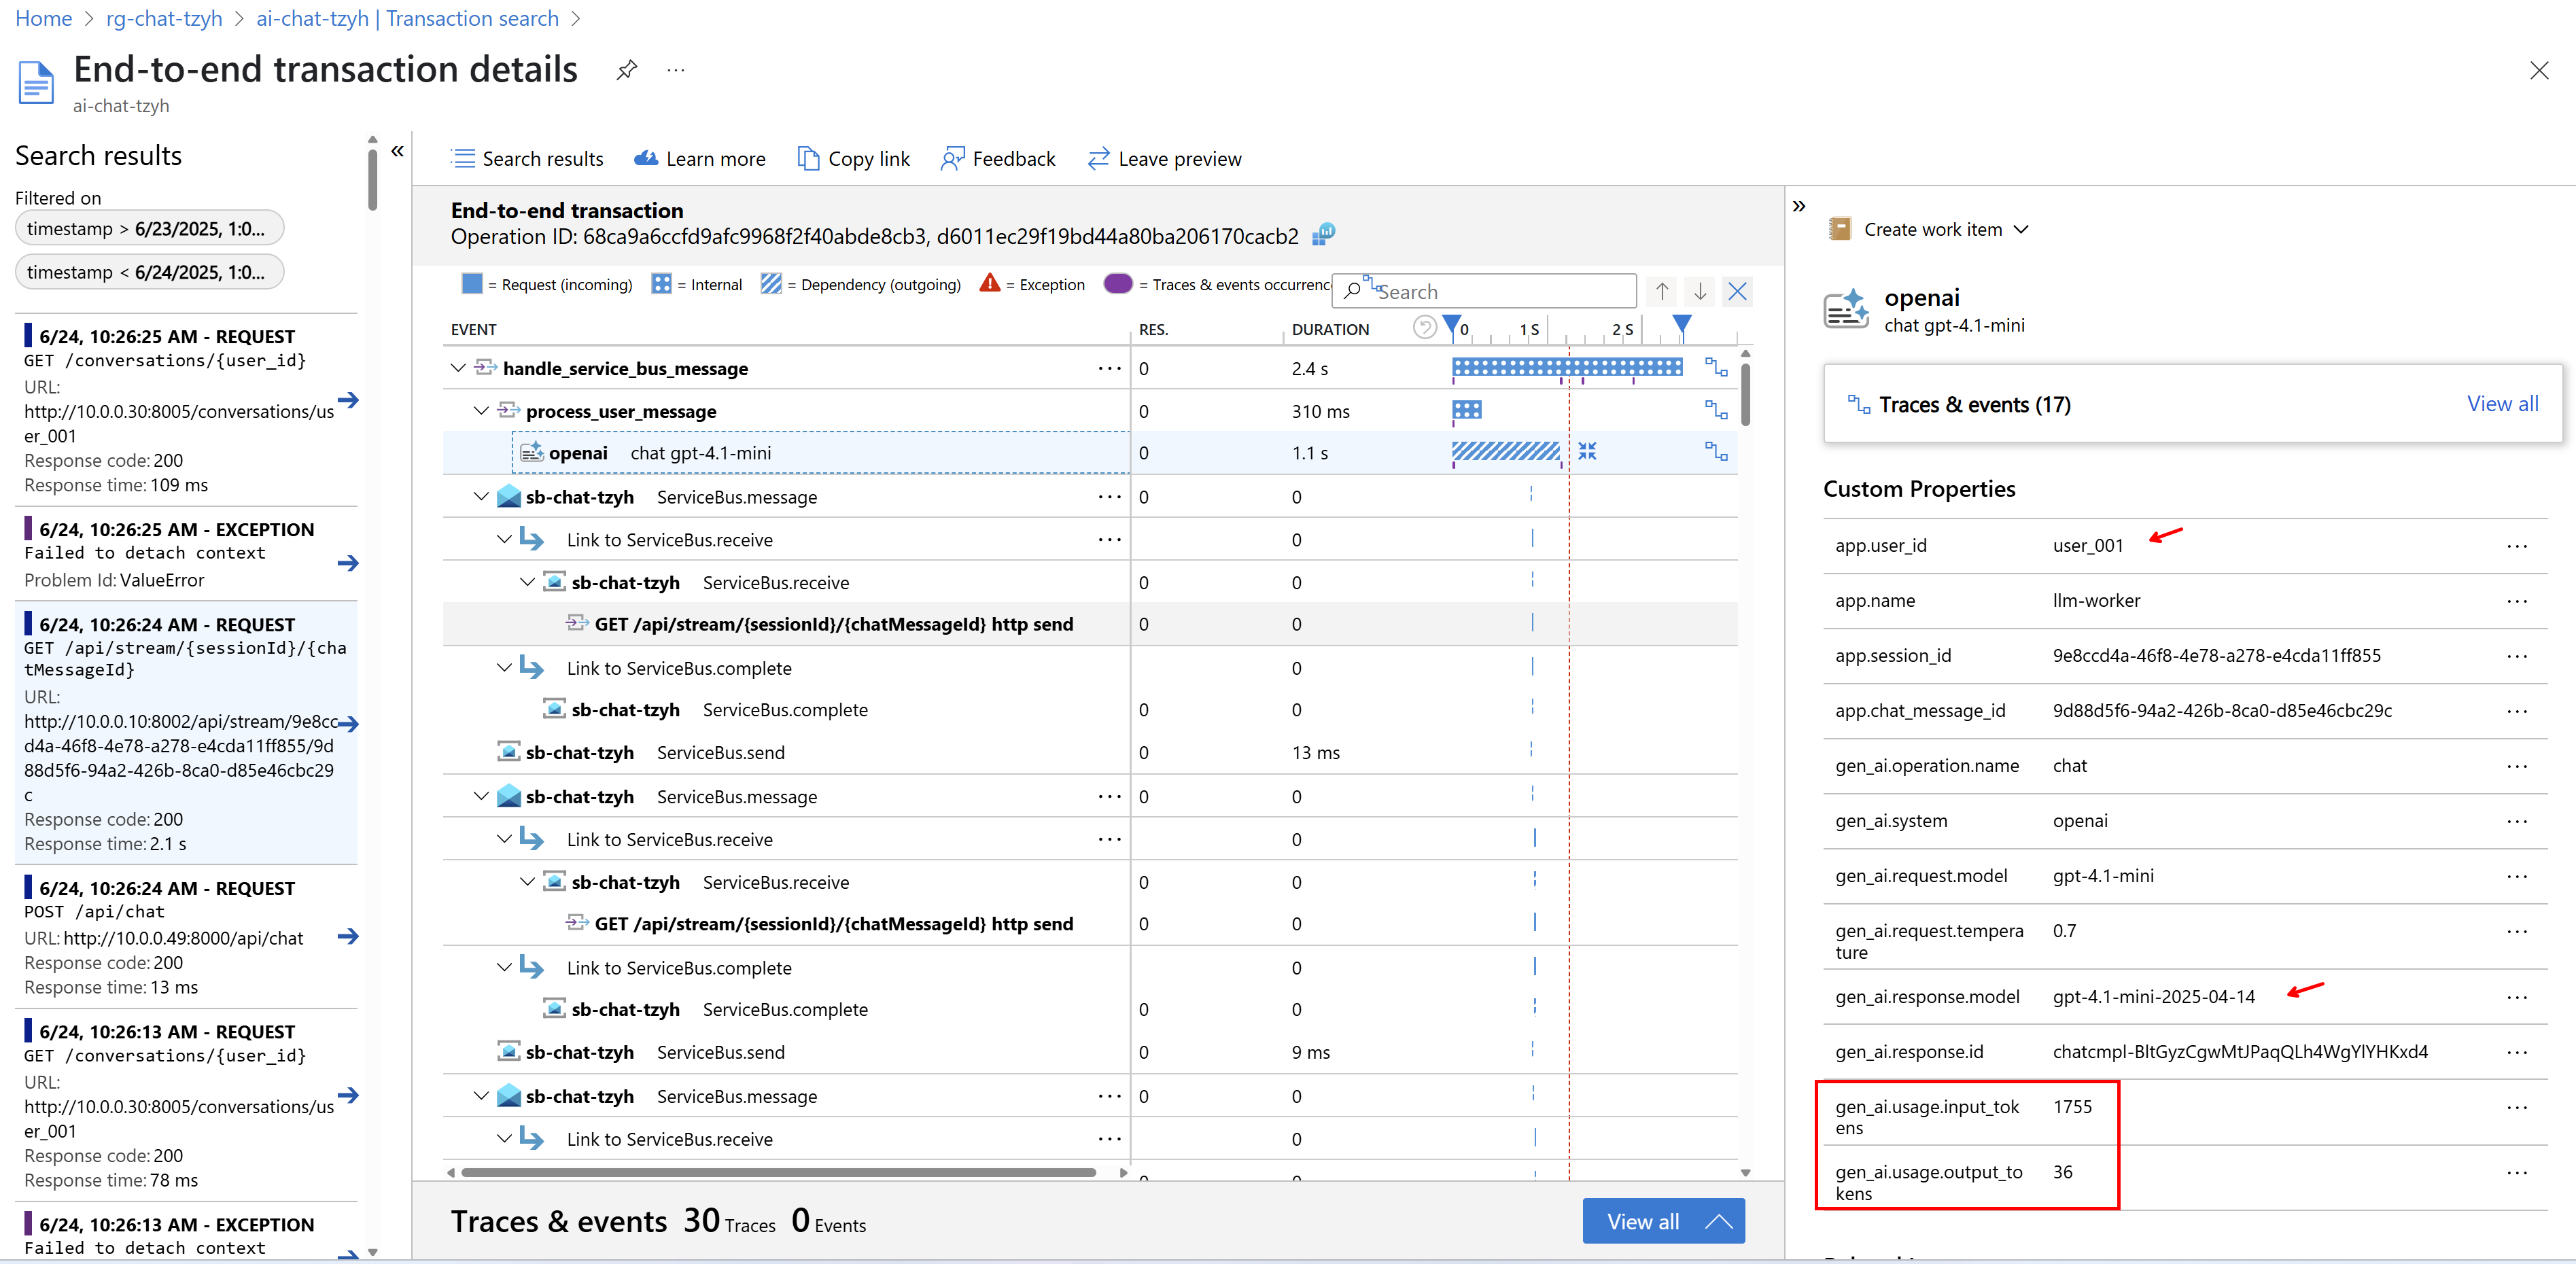This screenshot has width=2576, height=1264.
Task: Go to Home breadcrumb
Action: pos(44,18)
